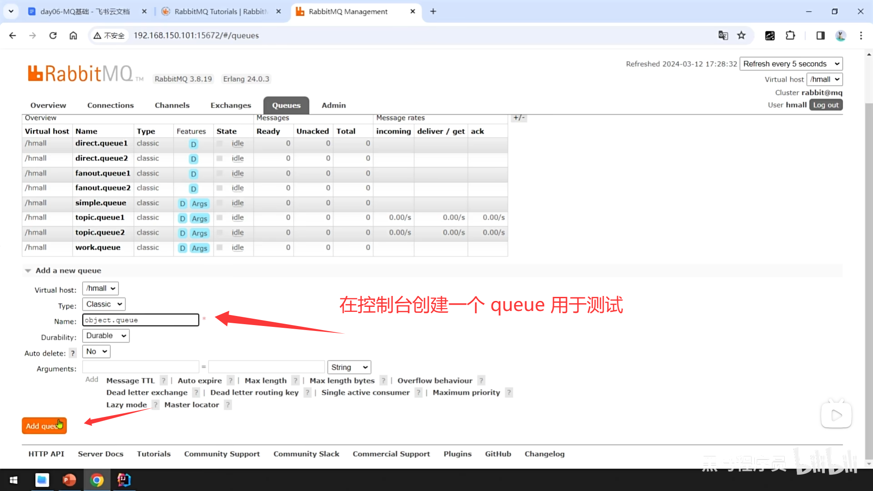This screenshot has height=491, width=873.
Task: Click the queue Name input field
Action: coord(140,320)
